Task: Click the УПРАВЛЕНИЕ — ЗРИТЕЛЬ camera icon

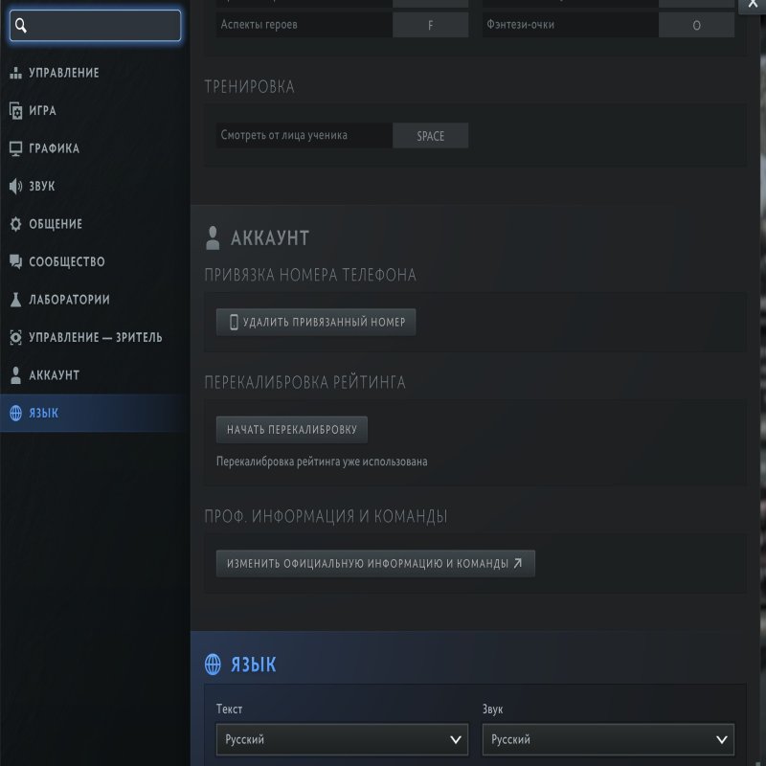Action: click(x=15, y=337)
